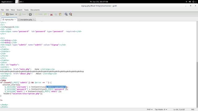Click the window title signup.php gedit
This screenshot has width=198, height=111.
pyautogui.click(x=99, y=6)
